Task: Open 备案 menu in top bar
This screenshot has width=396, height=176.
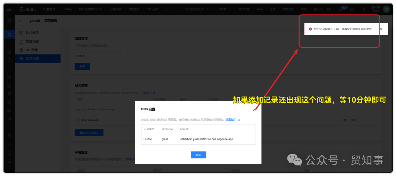Action: coord(260,9)
